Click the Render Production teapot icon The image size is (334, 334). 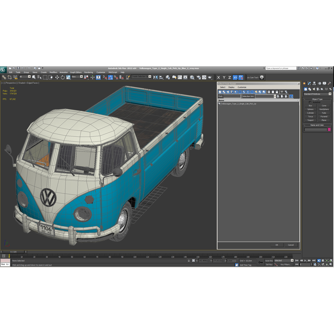click(x=210, y=77)
